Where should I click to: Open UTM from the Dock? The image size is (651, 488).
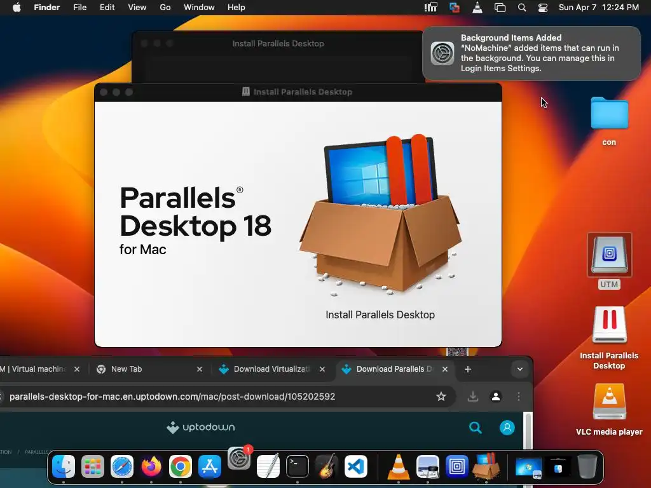pyautogui.click(x=456, y=466)
